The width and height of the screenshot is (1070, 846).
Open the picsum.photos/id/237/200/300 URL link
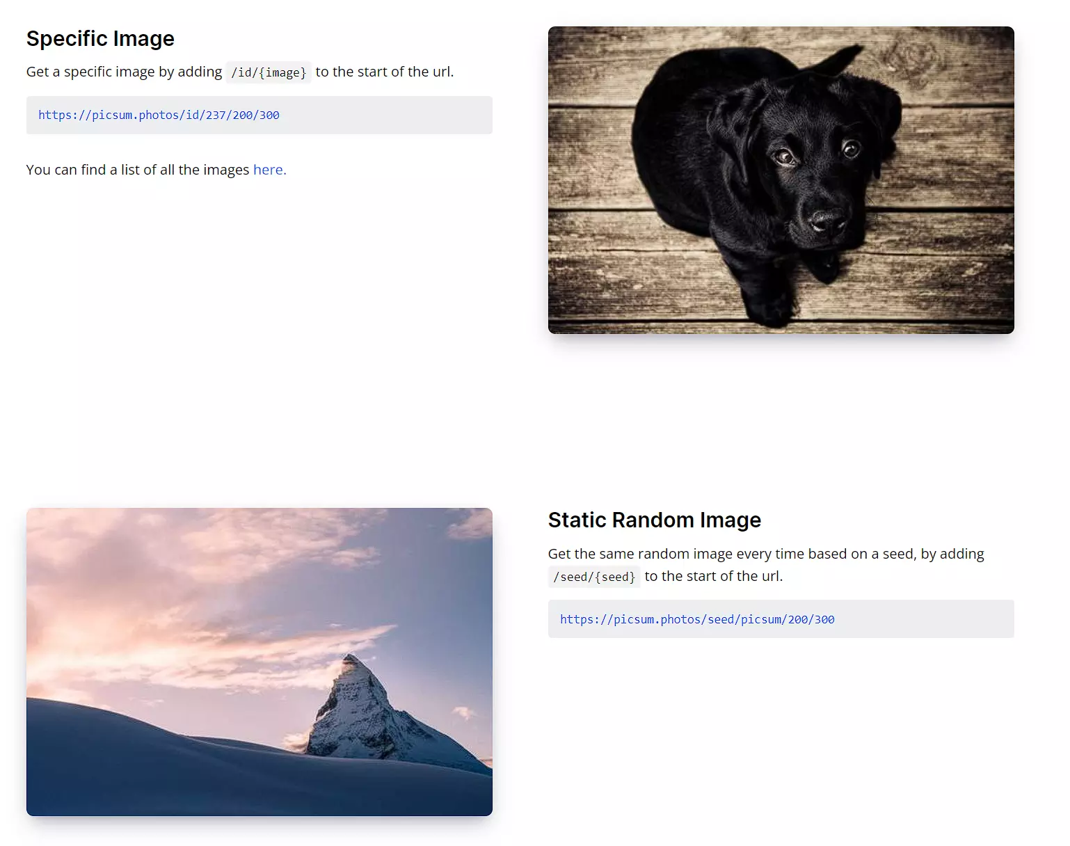point(159,115)
